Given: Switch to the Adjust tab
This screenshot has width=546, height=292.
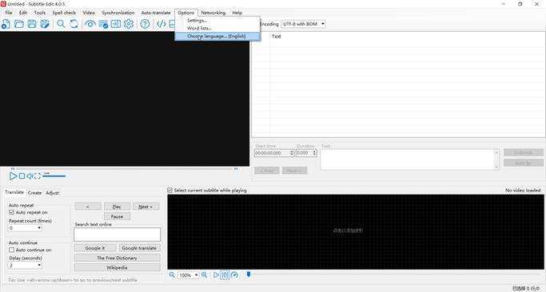Looking at the screenshot, I should click(52, 192).
